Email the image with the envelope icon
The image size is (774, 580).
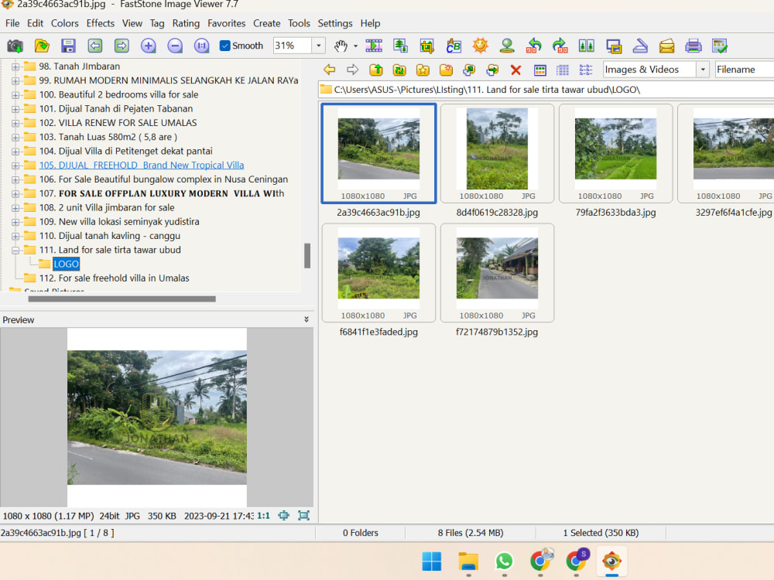point(667,46)
